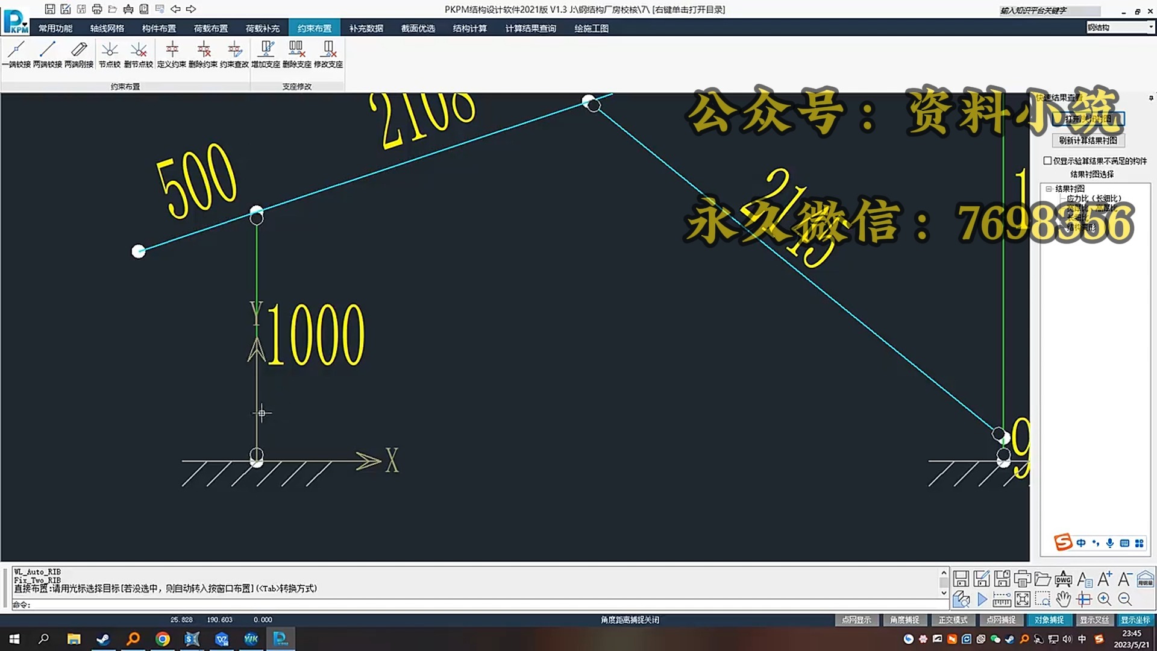This screenshot has width=1157, height=651.
Task: Switch to the 荷载布置 ribbon tab
Action: 211,28
